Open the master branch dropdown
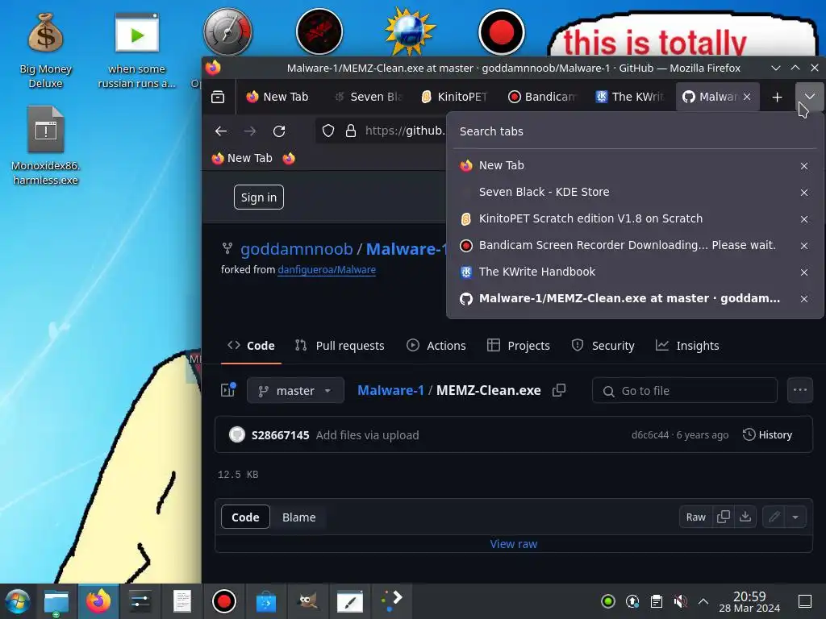The height and width of the screenshot is (619, 826). (295, 391)
